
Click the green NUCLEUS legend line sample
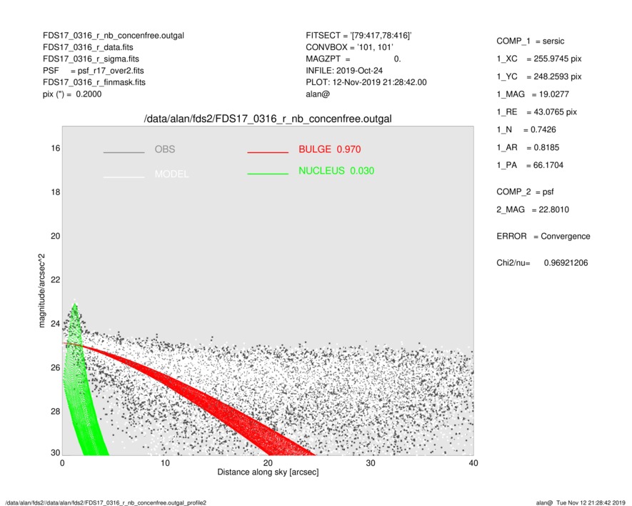[x=268, y=174]
